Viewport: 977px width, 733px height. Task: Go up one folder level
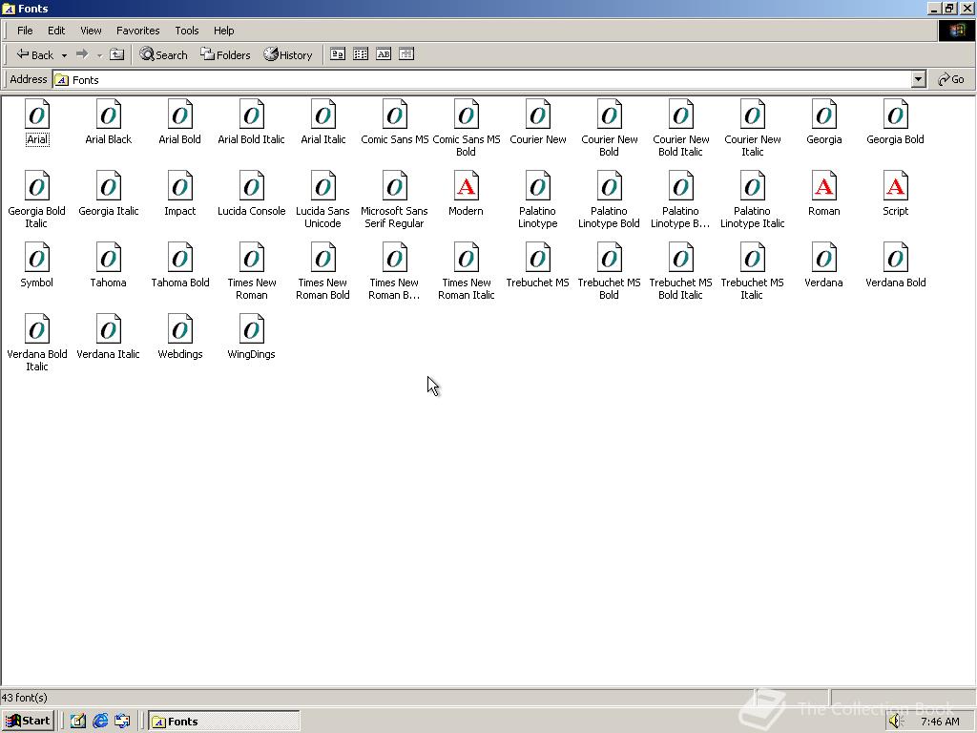117,54
